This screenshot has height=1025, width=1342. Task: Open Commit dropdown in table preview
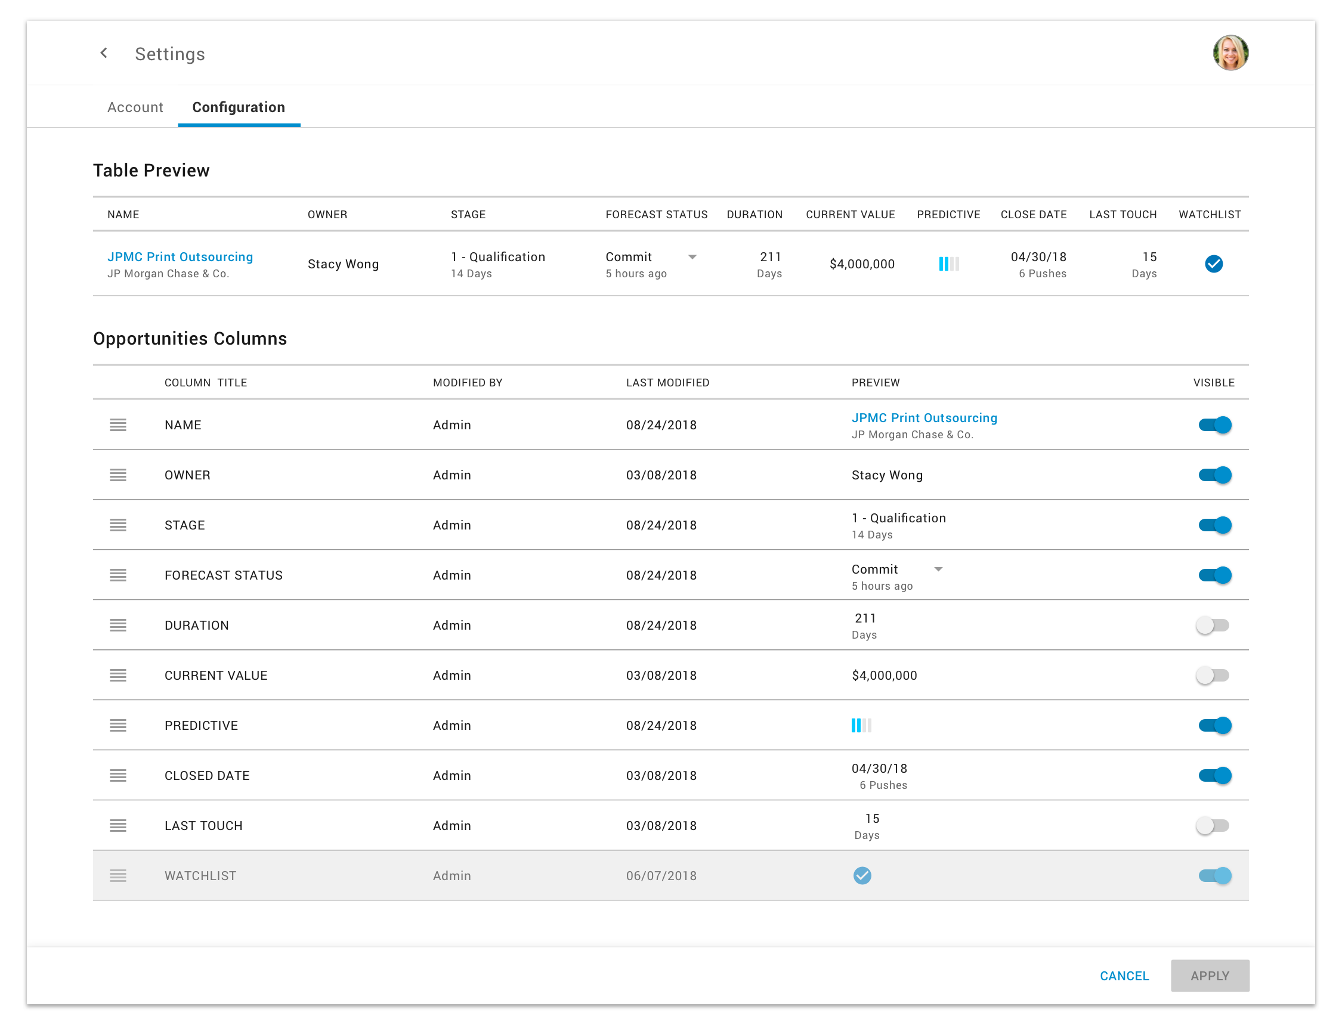[x=692, y=257]
